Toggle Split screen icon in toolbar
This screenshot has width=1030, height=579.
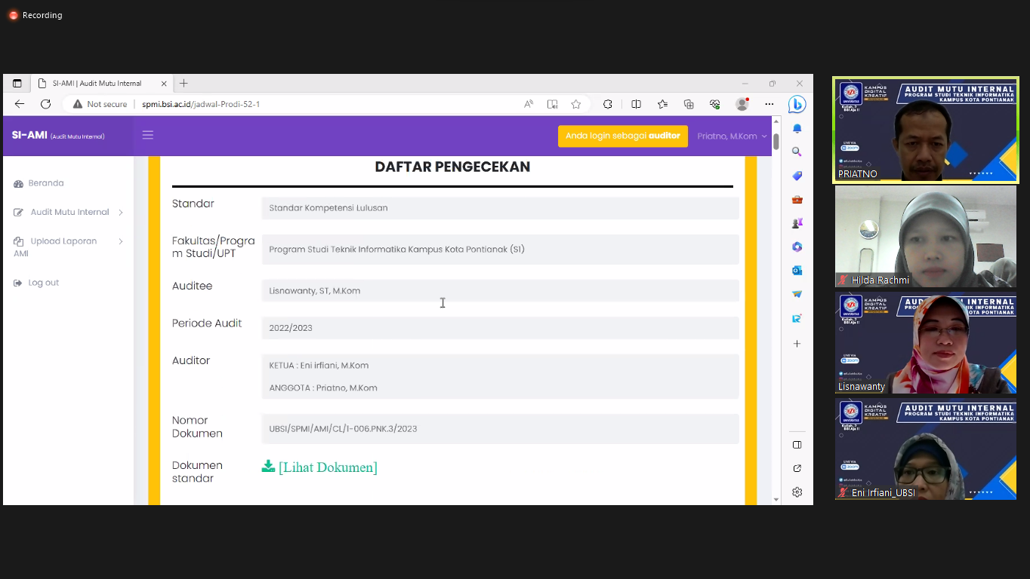pyautogui.click(x=637, y=104)
